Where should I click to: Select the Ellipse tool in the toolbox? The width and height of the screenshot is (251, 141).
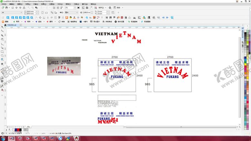[x=2, y=56]
